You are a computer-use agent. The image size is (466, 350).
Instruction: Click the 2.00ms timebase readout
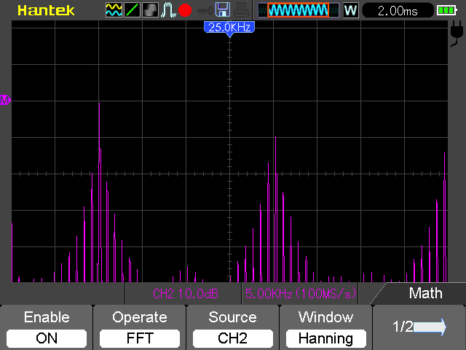click(398, 11)
